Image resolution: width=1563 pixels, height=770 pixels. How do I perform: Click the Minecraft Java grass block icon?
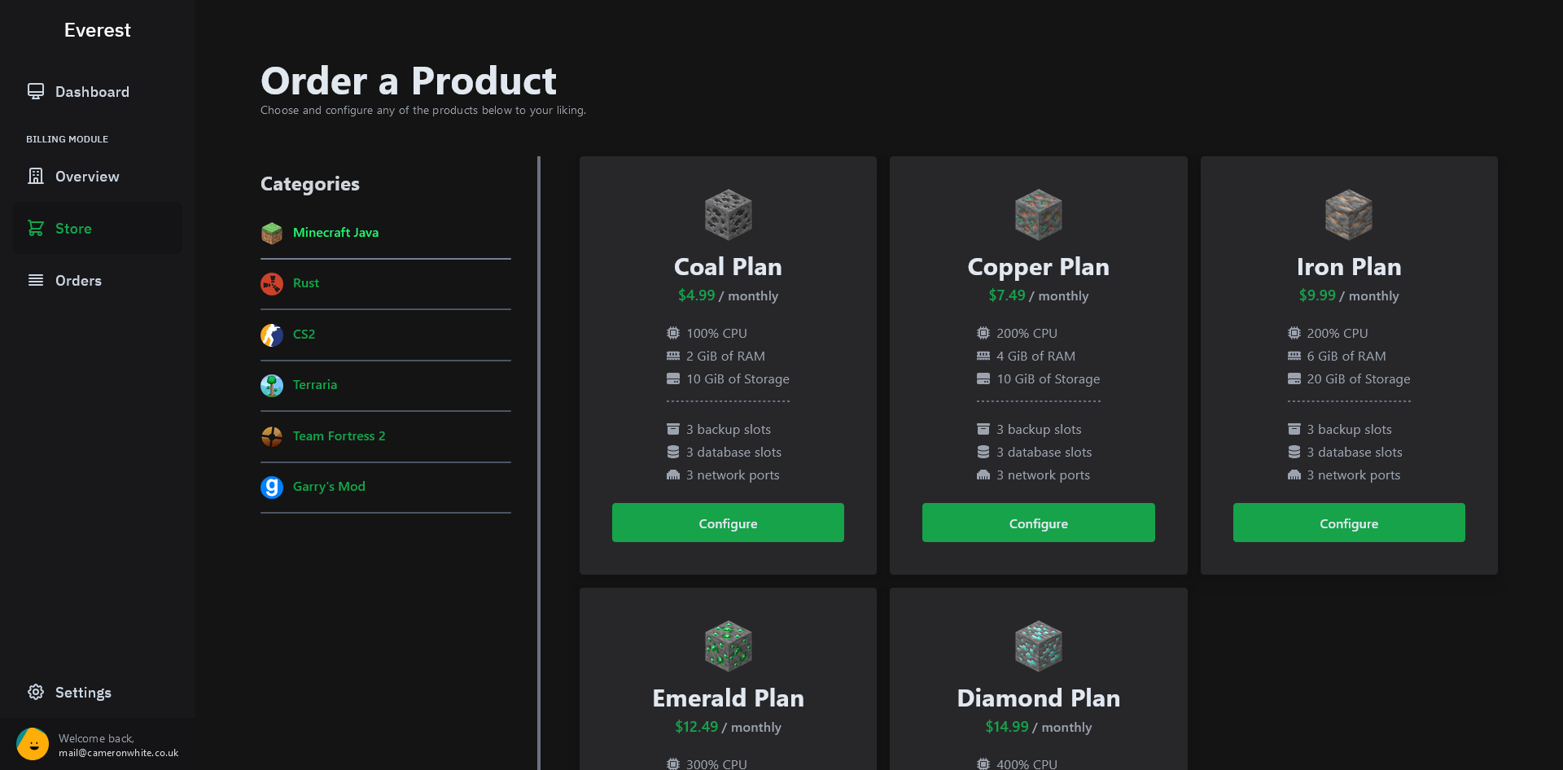272,233
